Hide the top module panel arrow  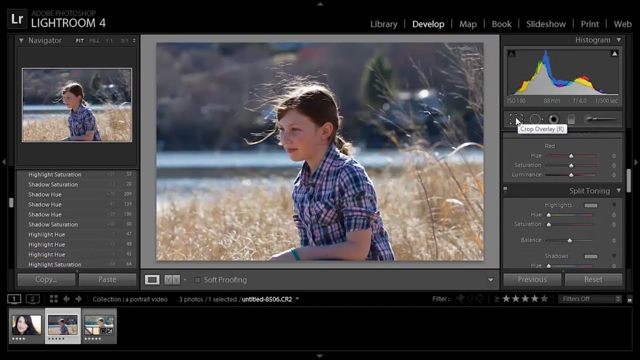320,4
